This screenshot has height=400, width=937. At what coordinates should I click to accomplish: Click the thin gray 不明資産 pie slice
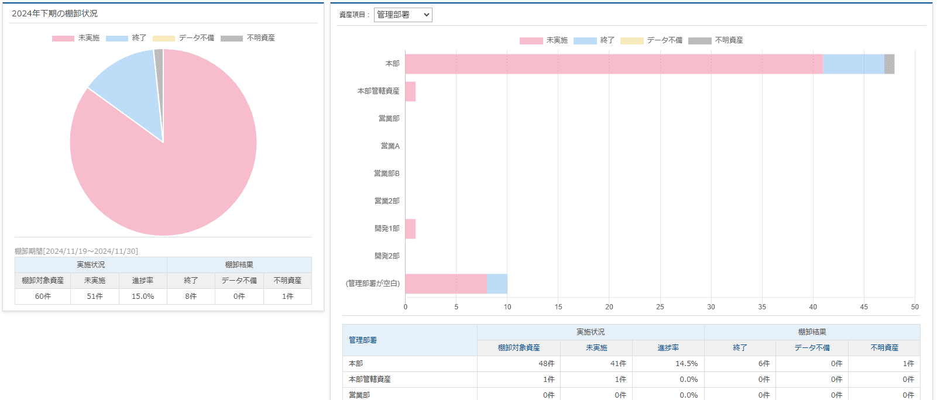[x=159, y=64]
